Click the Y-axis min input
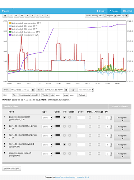This screenshot has height=180, width=134. [x=59, y=95]
